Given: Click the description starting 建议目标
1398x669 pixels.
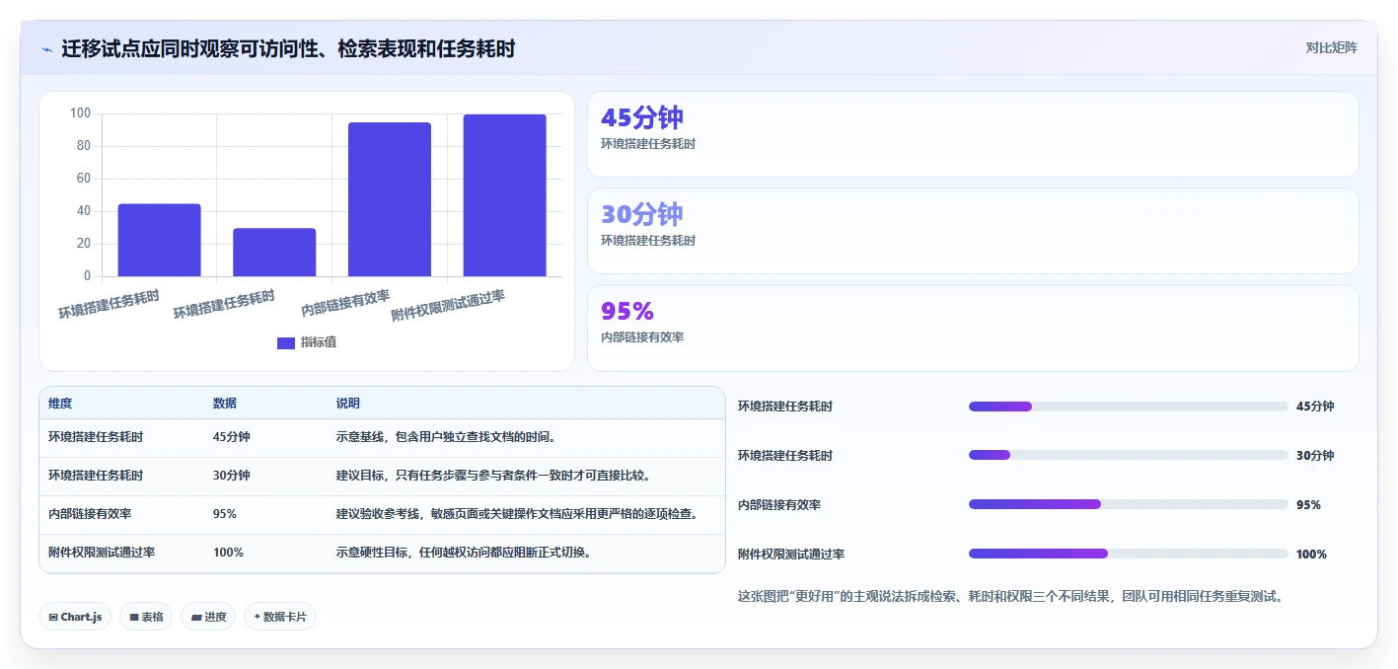Looking at the screenshot, I should click(492, 476).
